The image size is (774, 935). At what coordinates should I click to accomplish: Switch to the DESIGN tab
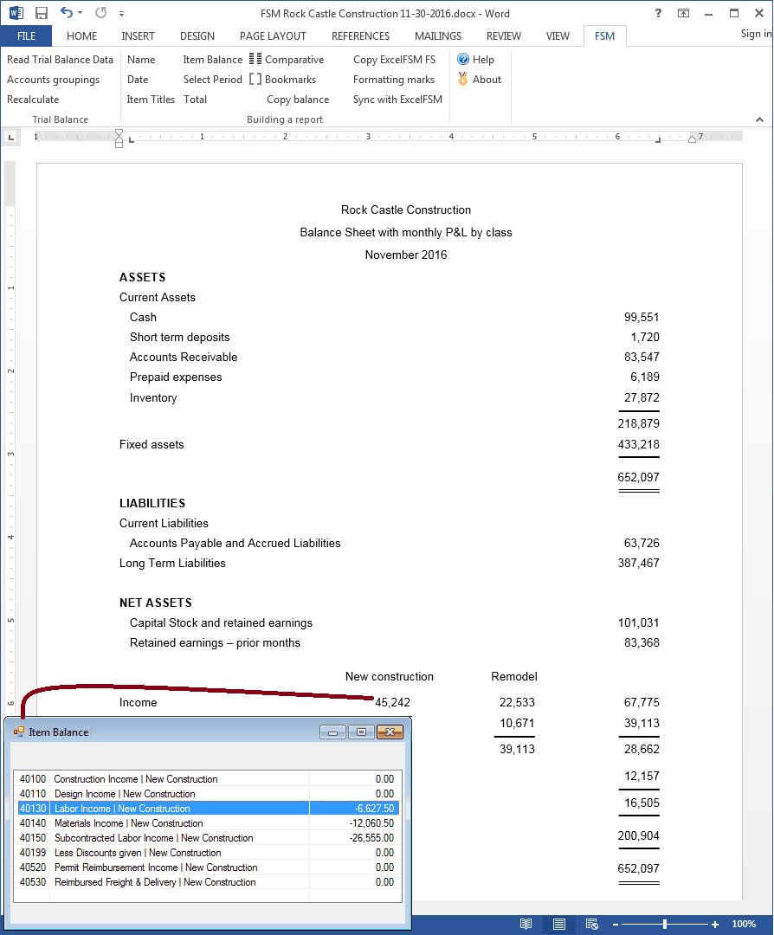click(x=197, y=35)
